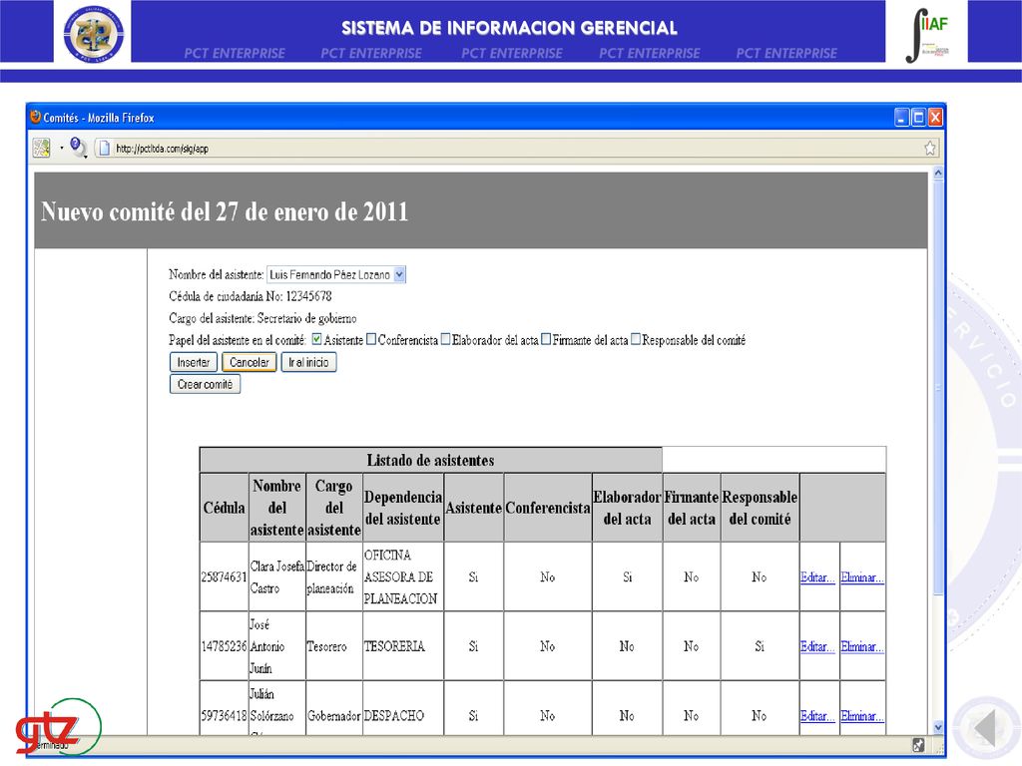1022x766 pixels.
Task: Click Eliminar link for José Antonio Junín
Action: pos(861,646)
